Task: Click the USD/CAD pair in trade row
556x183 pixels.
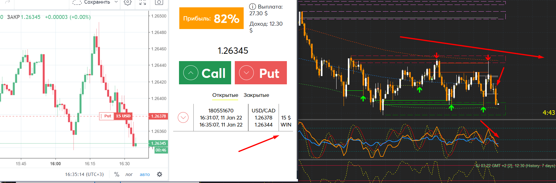Action: coord(264,111)
